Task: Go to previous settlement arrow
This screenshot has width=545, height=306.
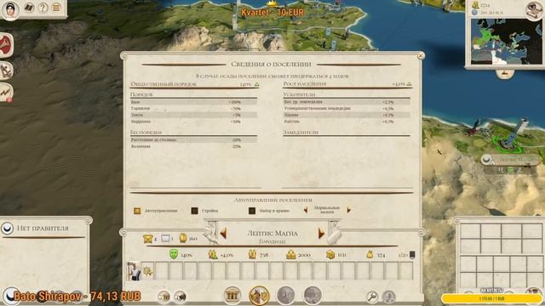Action: click(223, 233)
